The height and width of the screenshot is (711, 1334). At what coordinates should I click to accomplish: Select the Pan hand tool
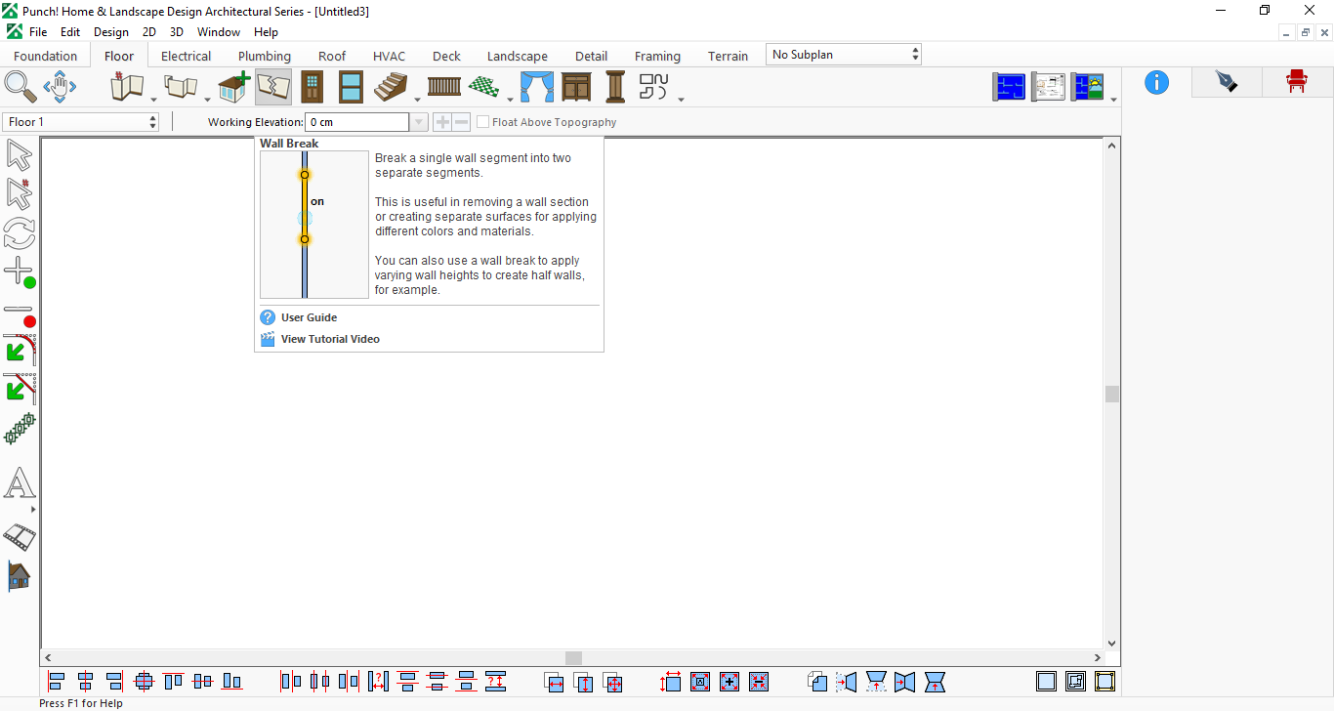[60, 86]
